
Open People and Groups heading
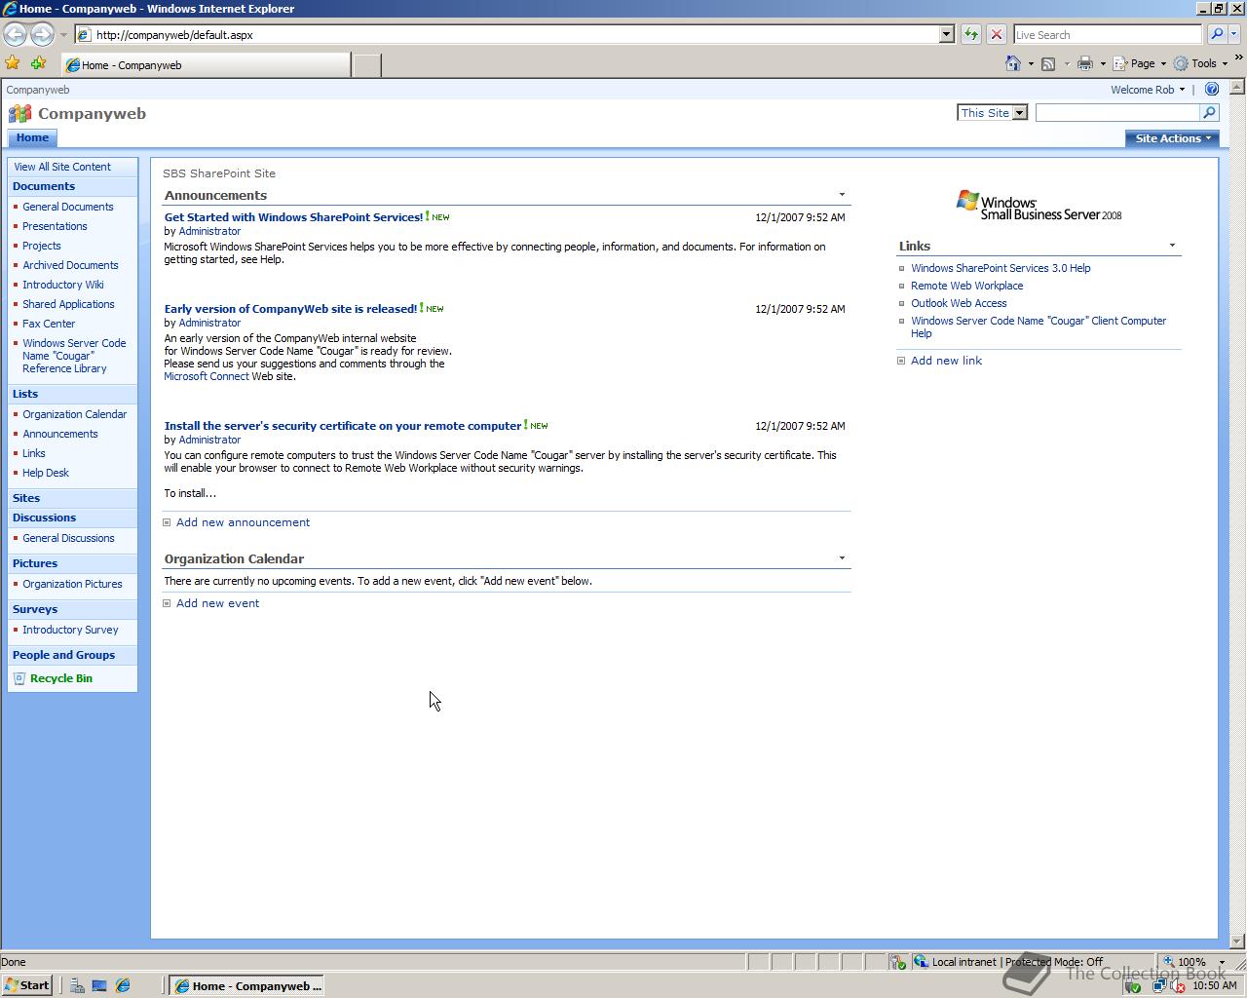63,655
